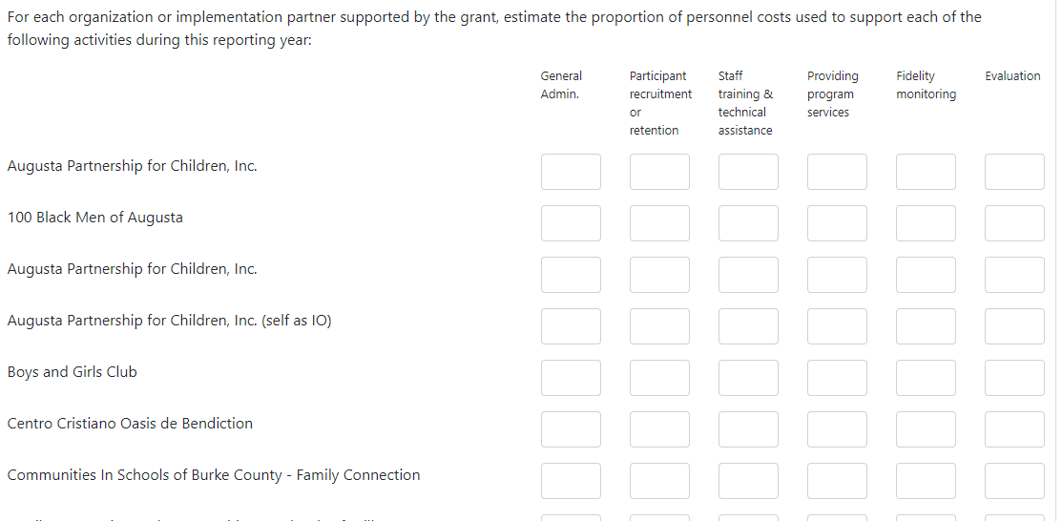Select General Admin box for Boys and Girls Club
This screenshot has width=1062, height=521.
[x=571, y=378]
